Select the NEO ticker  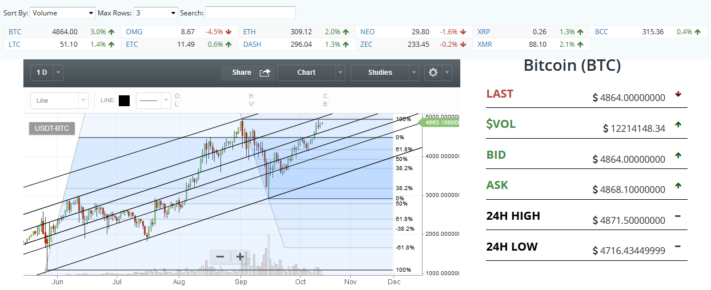[367, 31]
